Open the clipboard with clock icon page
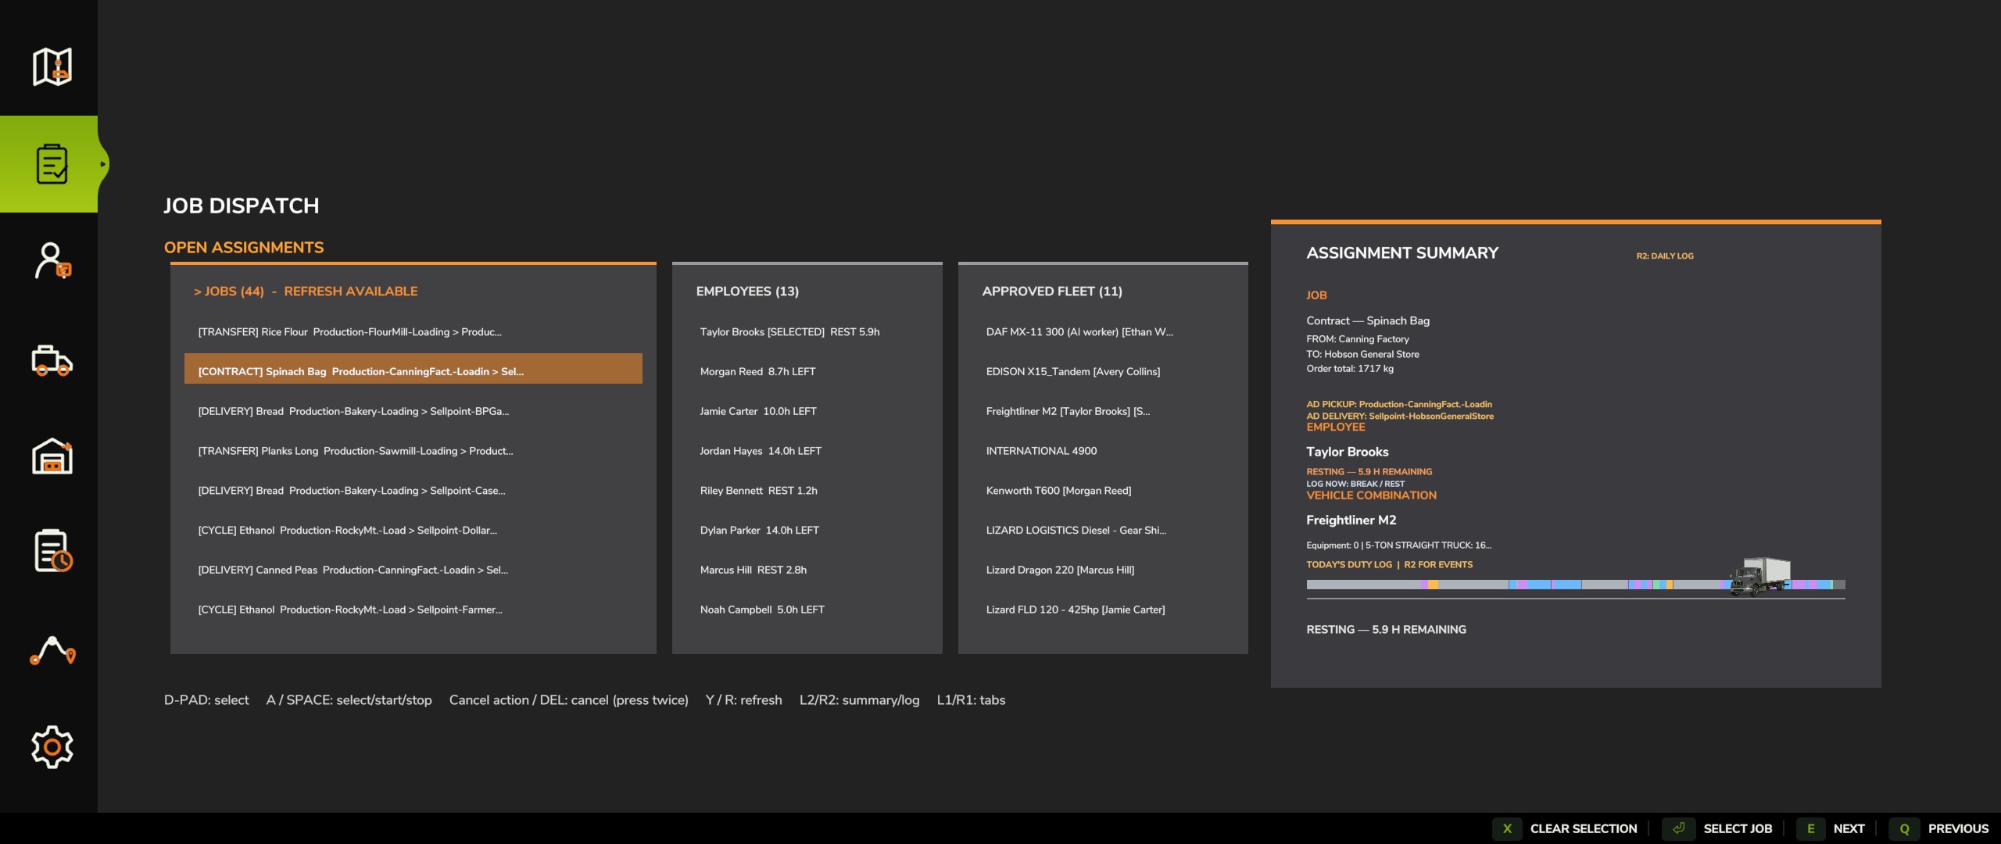 coord(52,551)
